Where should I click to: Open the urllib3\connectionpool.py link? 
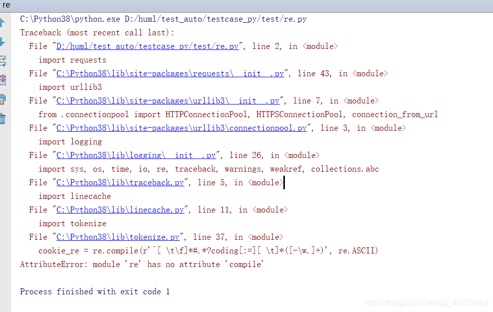point(181,128)
